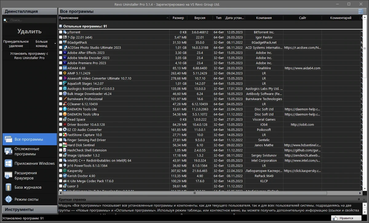
Task: Open the aida64.com site link
Action: pos(302,68)
